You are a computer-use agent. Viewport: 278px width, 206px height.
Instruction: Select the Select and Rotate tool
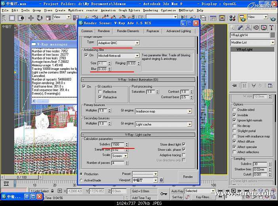(x=40, y=18)
